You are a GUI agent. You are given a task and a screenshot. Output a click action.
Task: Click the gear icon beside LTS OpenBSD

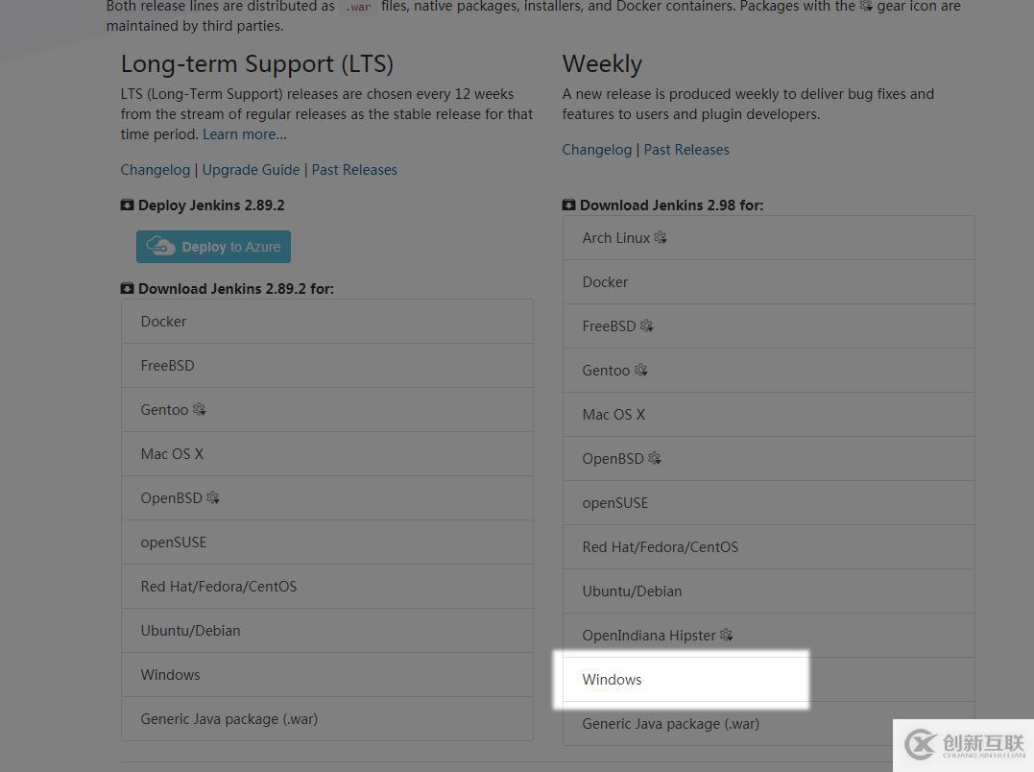213,497
